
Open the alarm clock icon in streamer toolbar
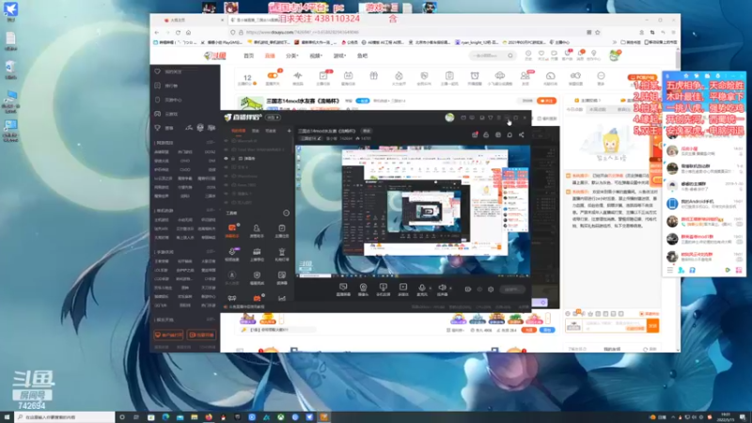click(x=475, y=76)
